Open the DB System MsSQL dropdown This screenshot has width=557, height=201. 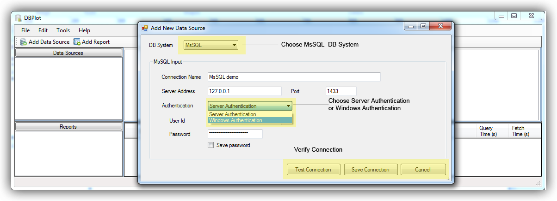(235, 46)
